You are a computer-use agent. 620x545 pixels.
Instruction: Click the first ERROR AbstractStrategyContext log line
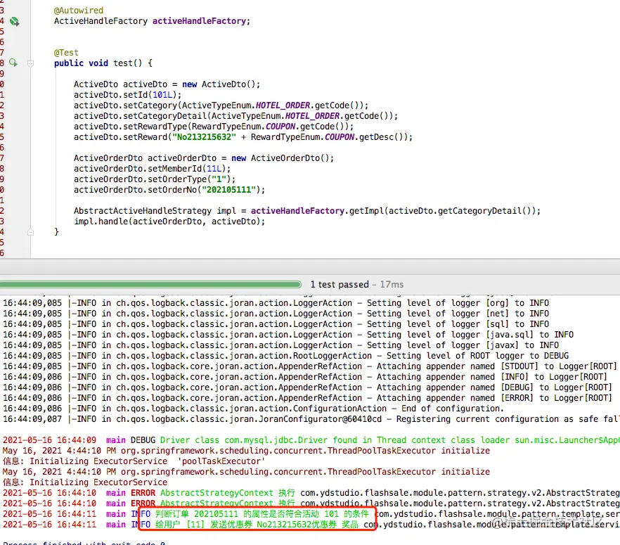311,493
